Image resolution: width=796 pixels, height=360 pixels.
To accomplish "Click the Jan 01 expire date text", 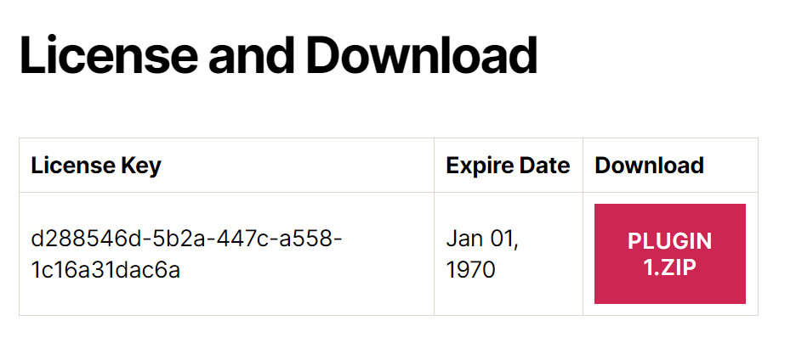I will (x=482, y=239).
